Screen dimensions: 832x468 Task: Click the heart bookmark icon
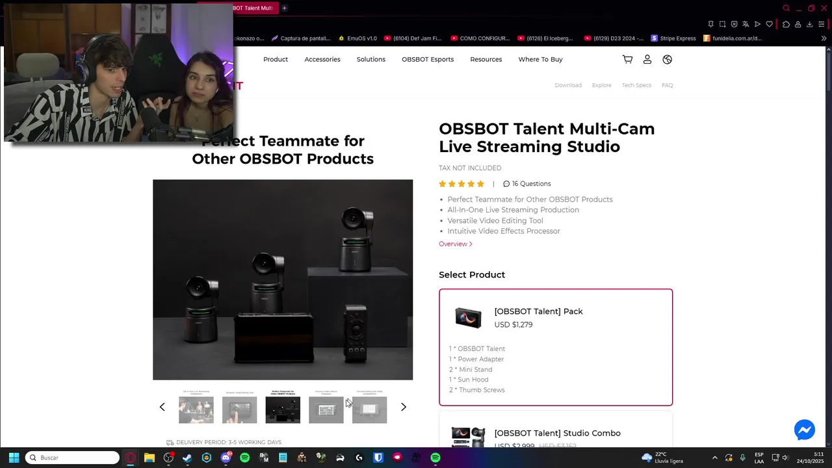[769, 24]
